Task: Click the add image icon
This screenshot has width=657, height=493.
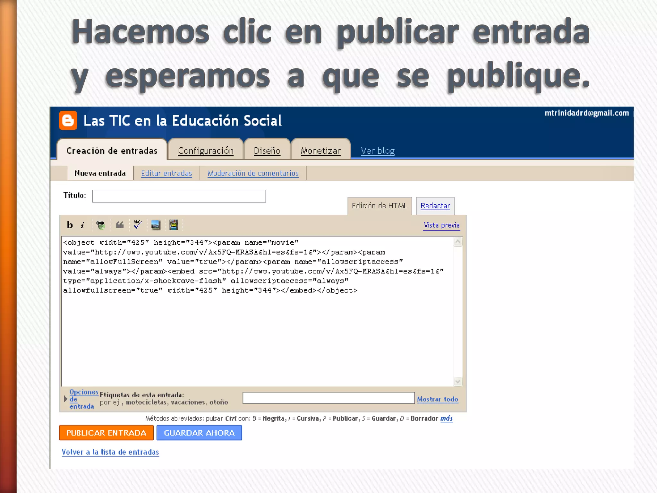Action: click(x=156, y=225)
